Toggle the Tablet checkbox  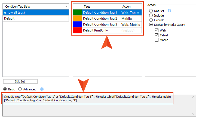[x=157, y=35]
